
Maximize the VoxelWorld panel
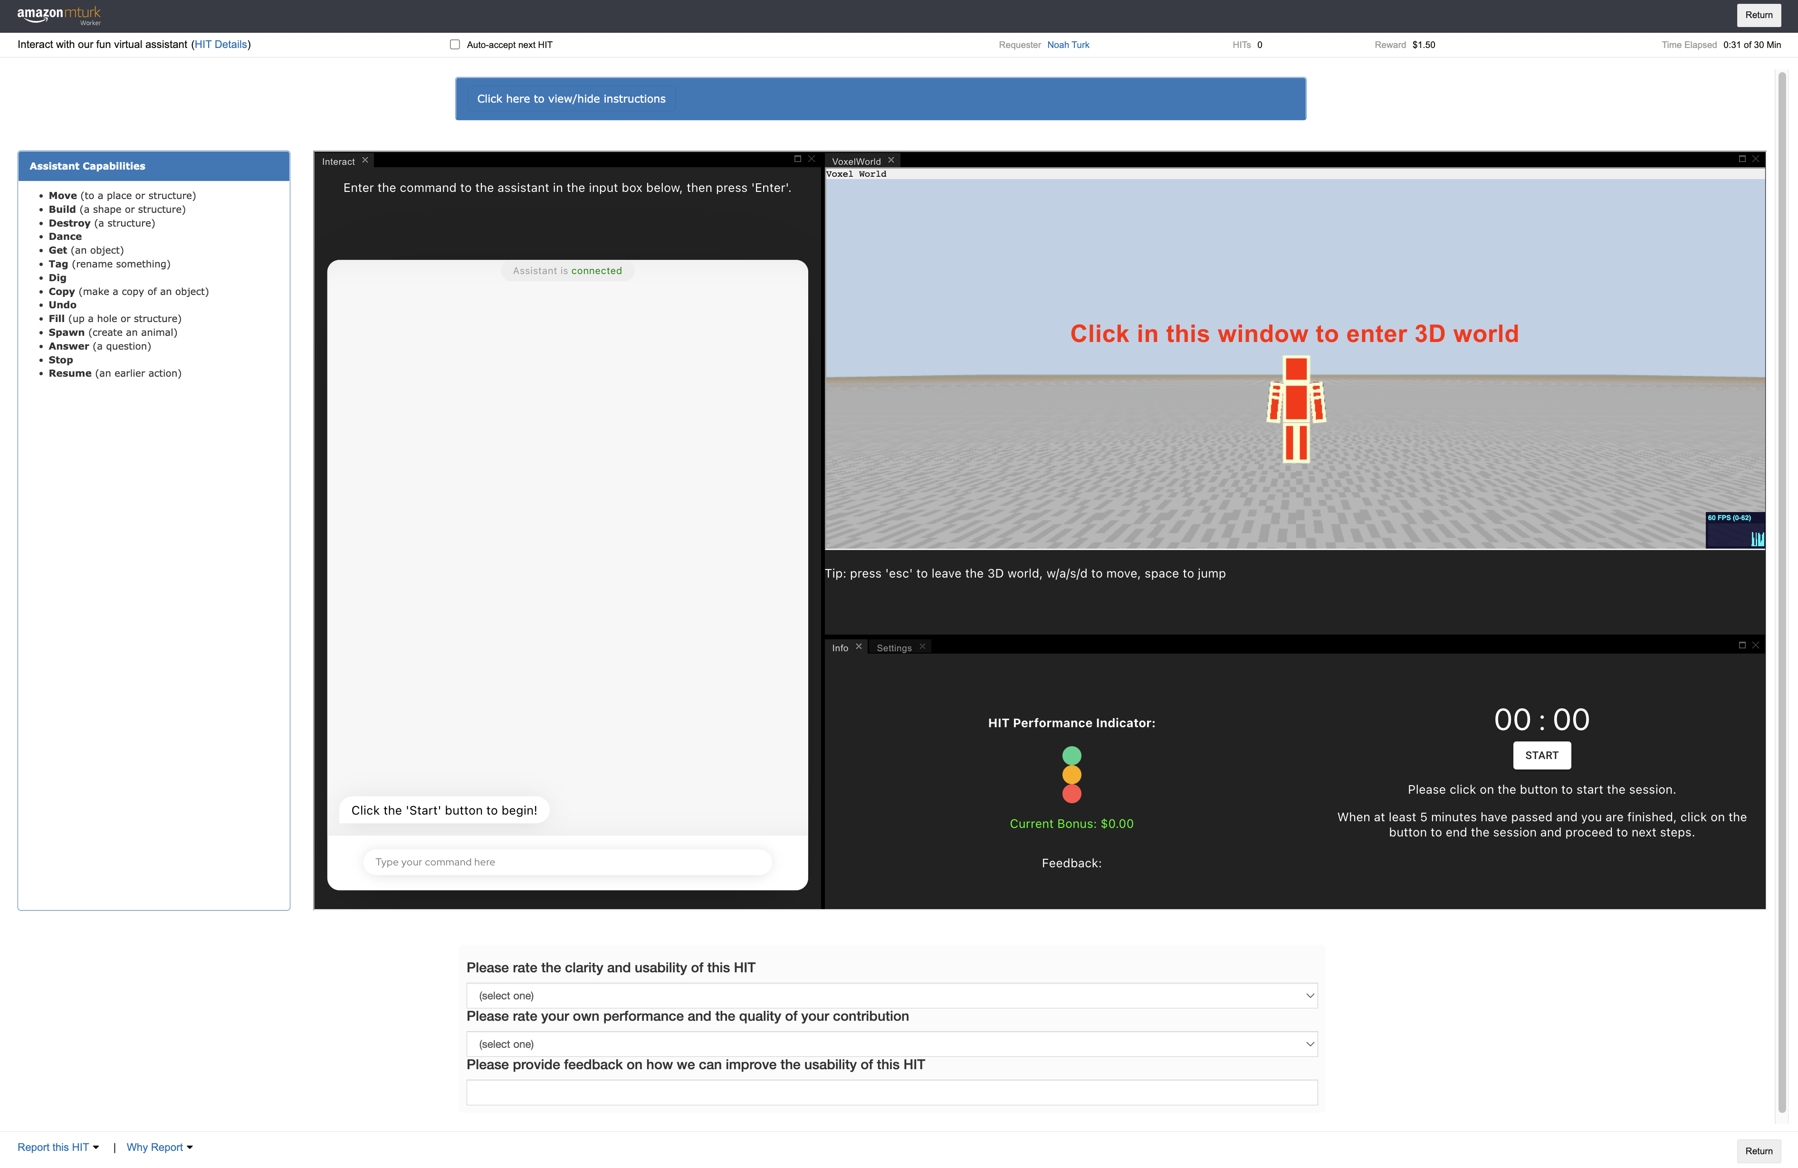(1742, 159)
